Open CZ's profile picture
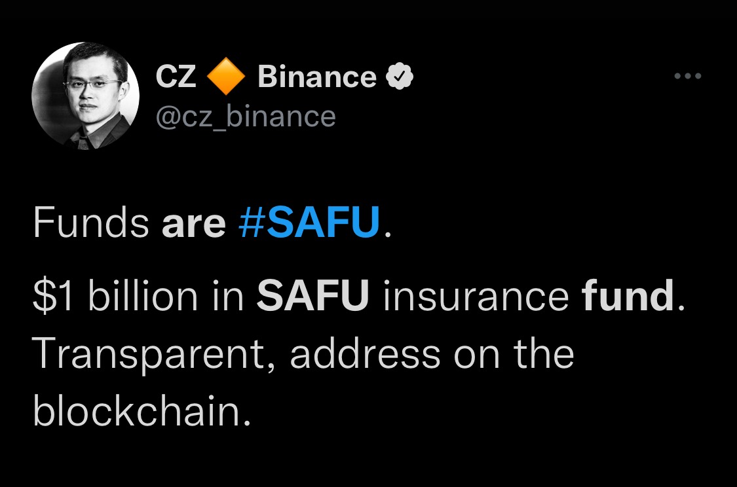The height and width of the screenshot is (487, 737). click(x=86, y=96)
